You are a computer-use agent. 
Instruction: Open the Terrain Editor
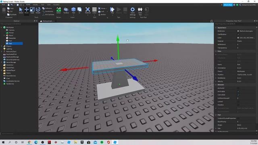pos(58,10)
